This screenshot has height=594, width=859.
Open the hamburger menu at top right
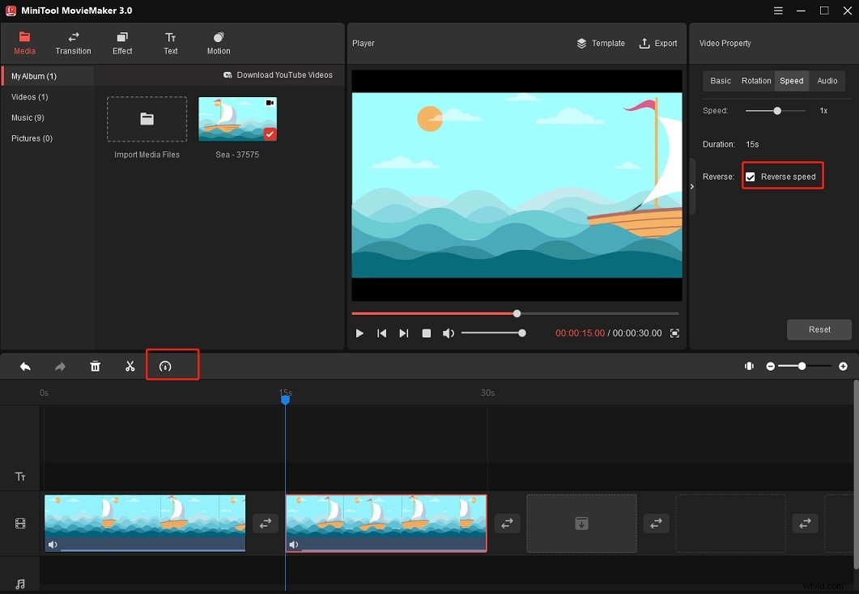[777, 11]
